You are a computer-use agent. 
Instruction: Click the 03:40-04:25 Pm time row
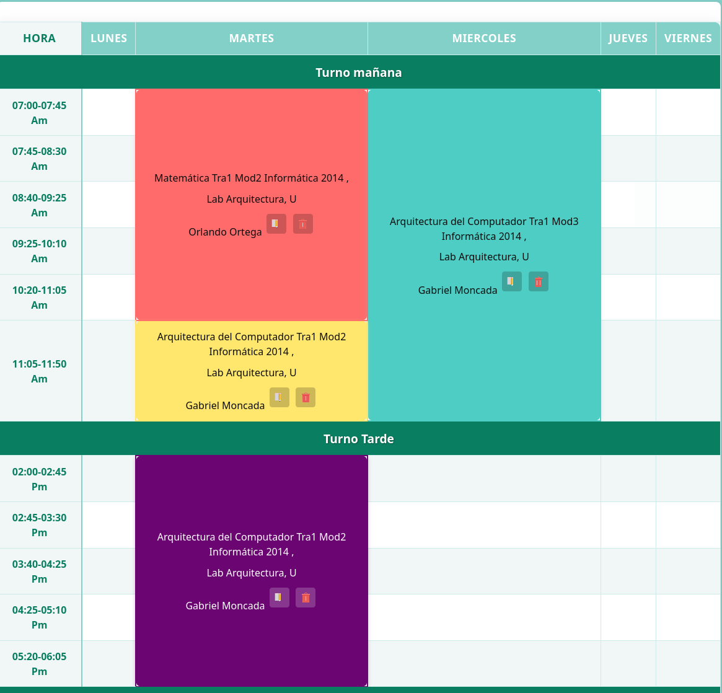(x=40, y=572)
